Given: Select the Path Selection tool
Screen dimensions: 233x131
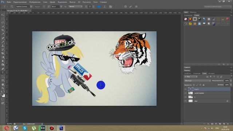Looking at the screenshot, I should point(3,76).
